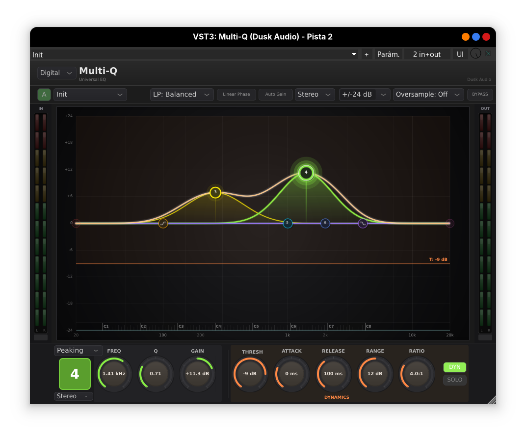
Task: Open the Digital EQ mode dropdown
Action: 56,73
